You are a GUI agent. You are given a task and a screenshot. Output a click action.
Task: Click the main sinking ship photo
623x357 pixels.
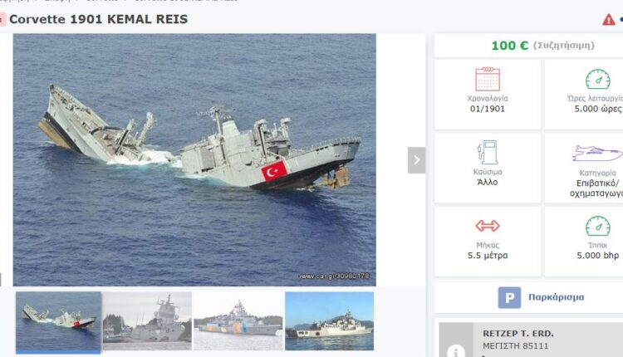194,159
